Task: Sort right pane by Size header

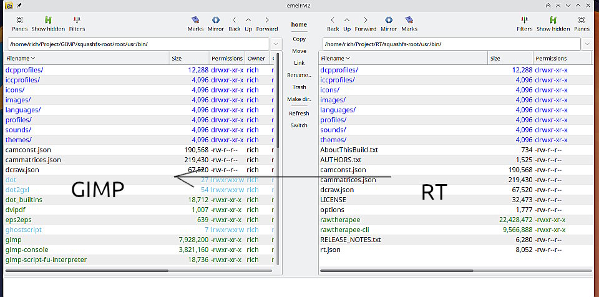Action: 510,59
